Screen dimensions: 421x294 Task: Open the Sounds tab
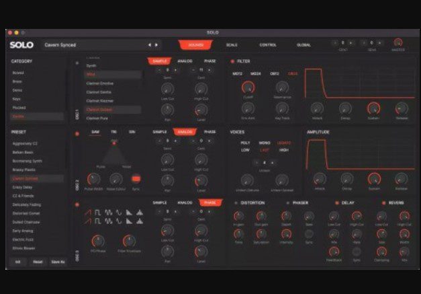click(x=196, y=44)
